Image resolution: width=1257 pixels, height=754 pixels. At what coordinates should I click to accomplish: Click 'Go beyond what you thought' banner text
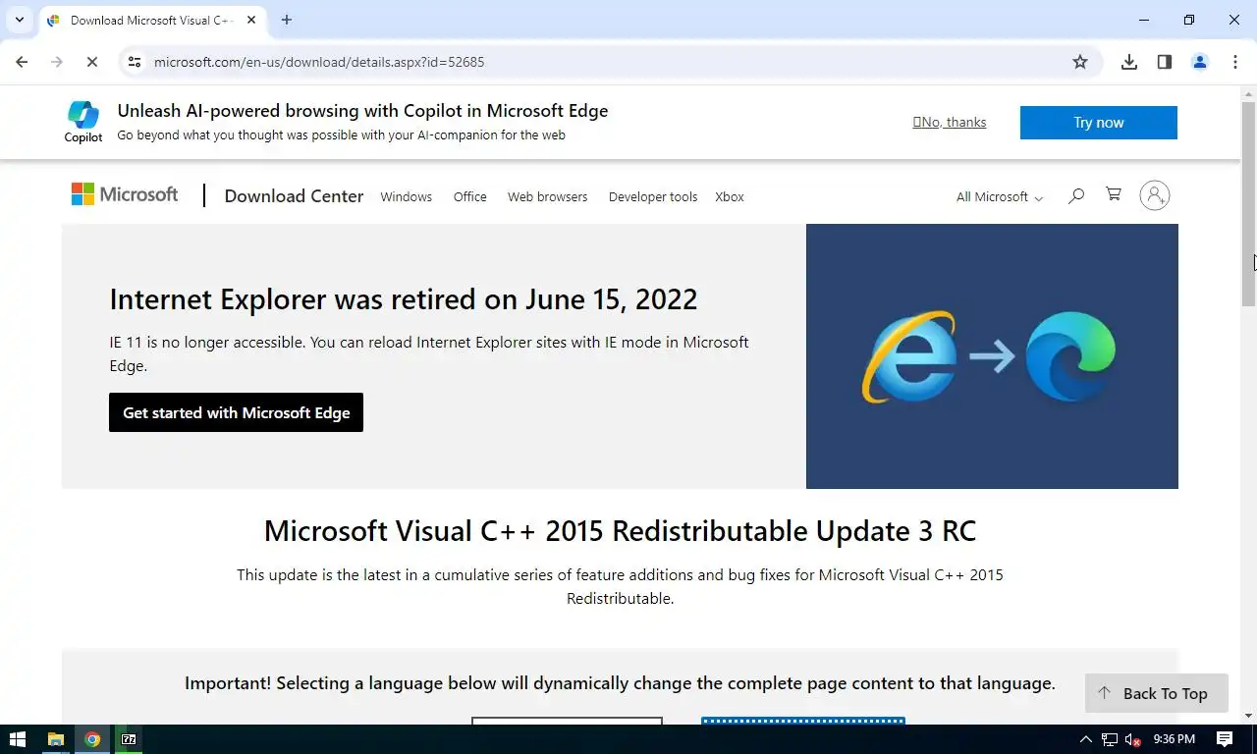(x=341, y=135)
